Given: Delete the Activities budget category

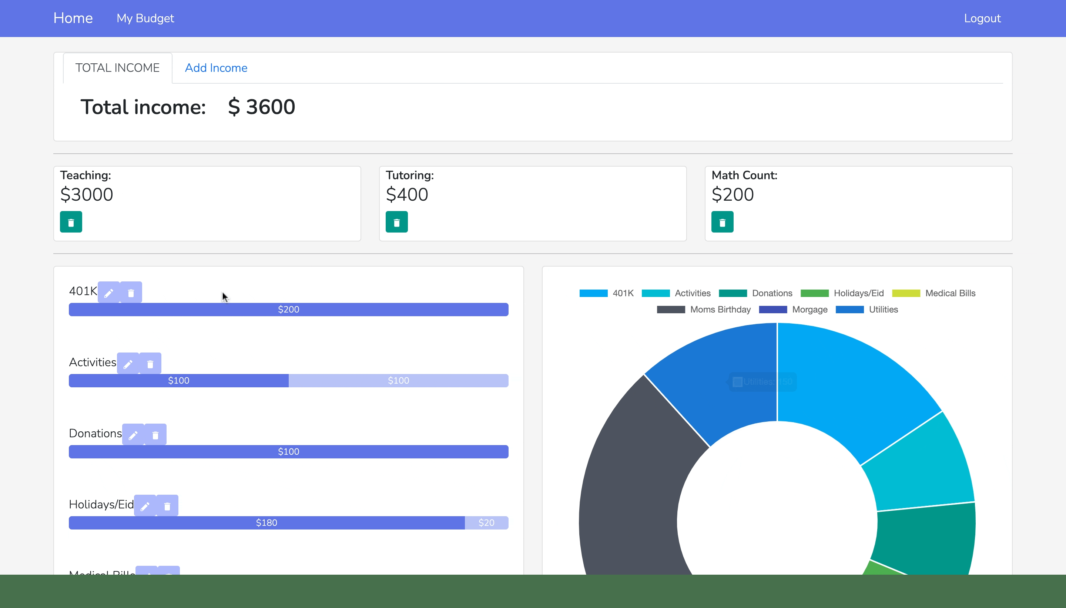Looking at the screenshot, I should click(x=150, y=364).
